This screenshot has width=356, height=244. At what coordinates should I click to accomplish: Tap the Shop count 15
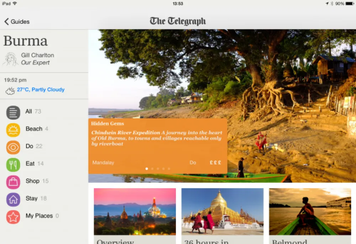click(x=46, y=181)
